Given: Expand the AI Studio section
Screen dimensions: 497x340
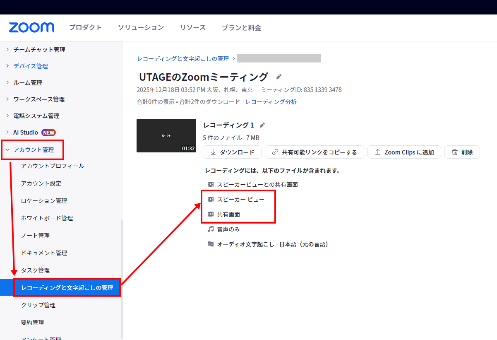Looking at the screenshot, I should [7, 133].
